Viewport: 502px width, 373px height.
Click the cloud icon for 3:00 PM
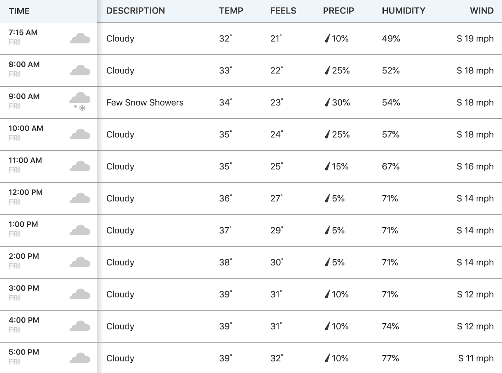point(80,294)
